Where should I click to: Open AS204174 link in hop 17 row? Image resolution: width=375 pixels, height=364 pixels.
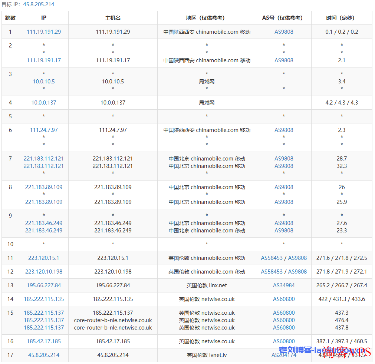pyautogui.click(x=284, y=355)
